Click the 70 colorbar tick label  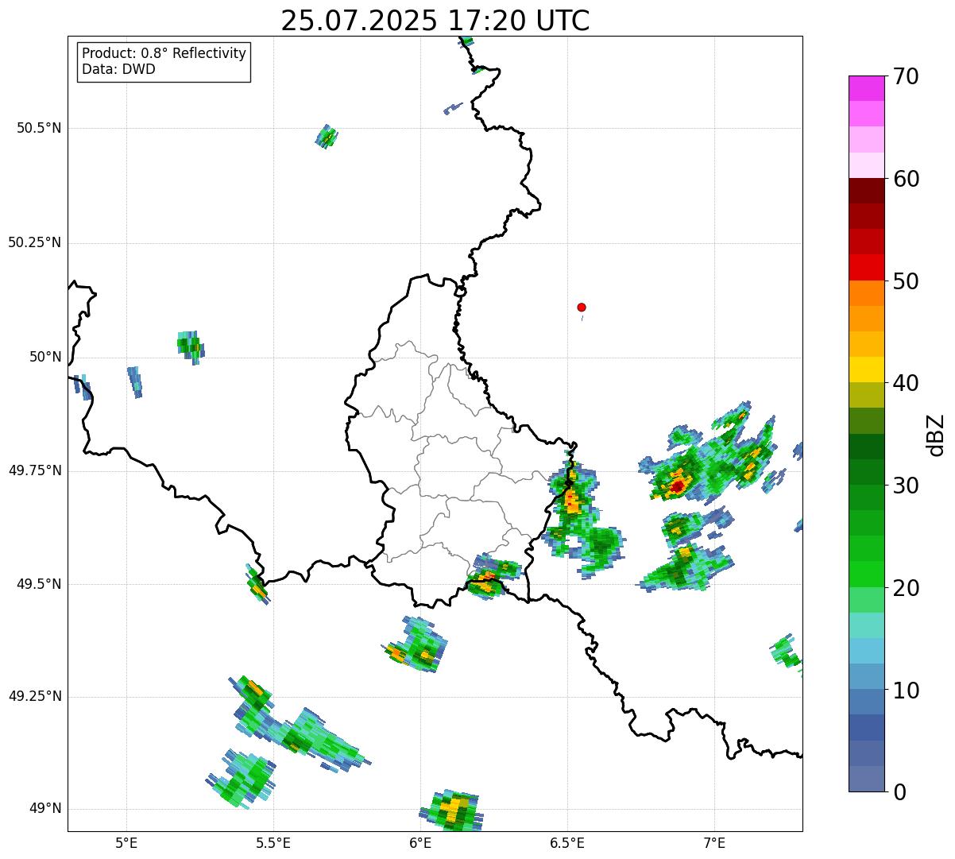[906, 76]
